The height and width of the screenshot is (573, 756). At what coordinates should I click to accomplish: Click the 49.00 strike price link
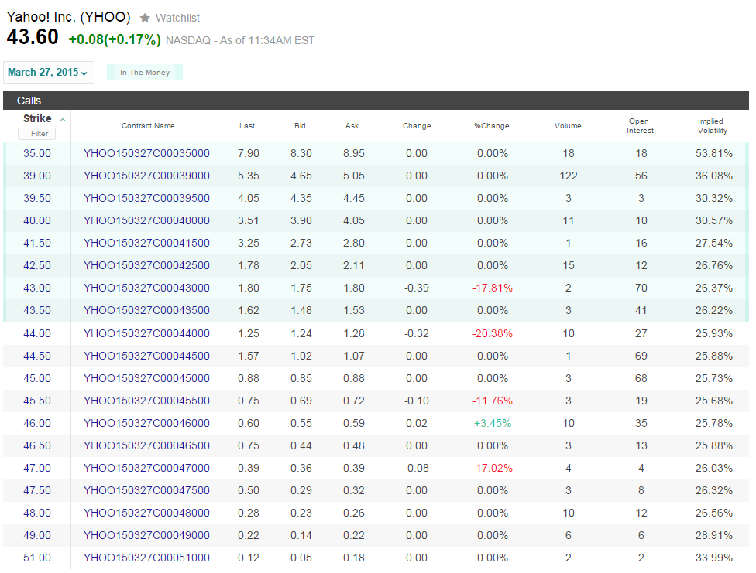(37, 535)
